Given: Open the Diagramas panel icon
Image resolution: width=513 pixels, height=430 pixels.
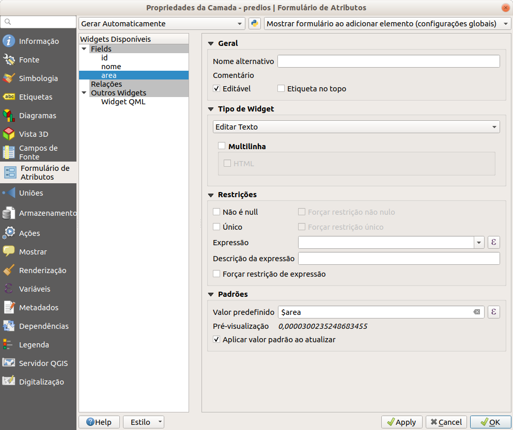Looking at the screenshot, I should click(x=9, y=116).
